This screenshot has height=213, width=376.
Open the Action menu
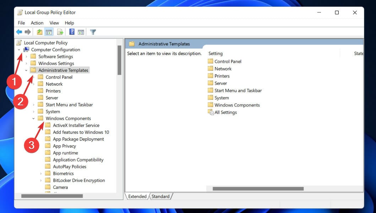(x=37, y=23)
